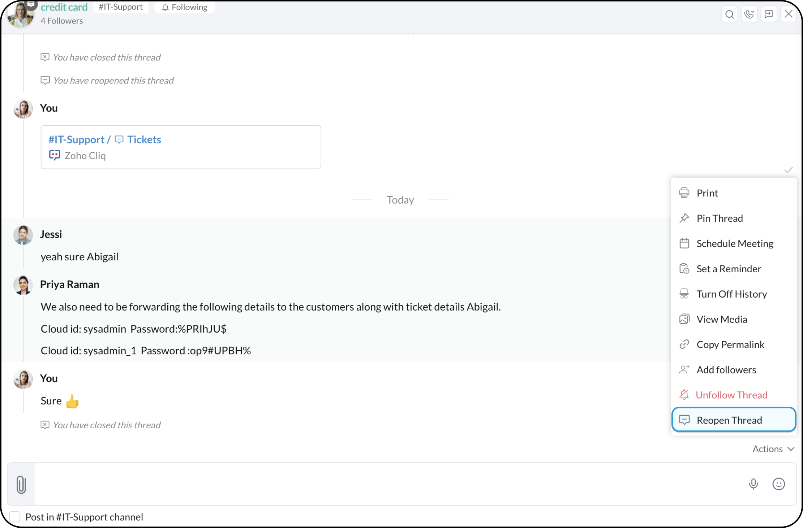Click the thumbs up emoji
This screenshot has width=803, height=528.
pos(72,401)
